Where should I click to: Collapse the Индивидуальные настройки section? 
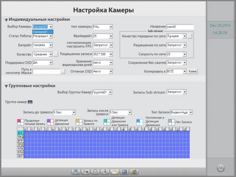[6, 20]
